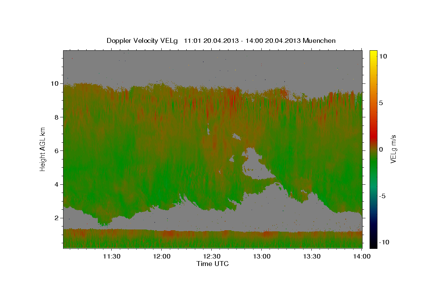Image resolution: width=448 pixels, height=298 pixels.
Task: Click the yellow top of the velocity colorbar
Action: coord(373,54)
